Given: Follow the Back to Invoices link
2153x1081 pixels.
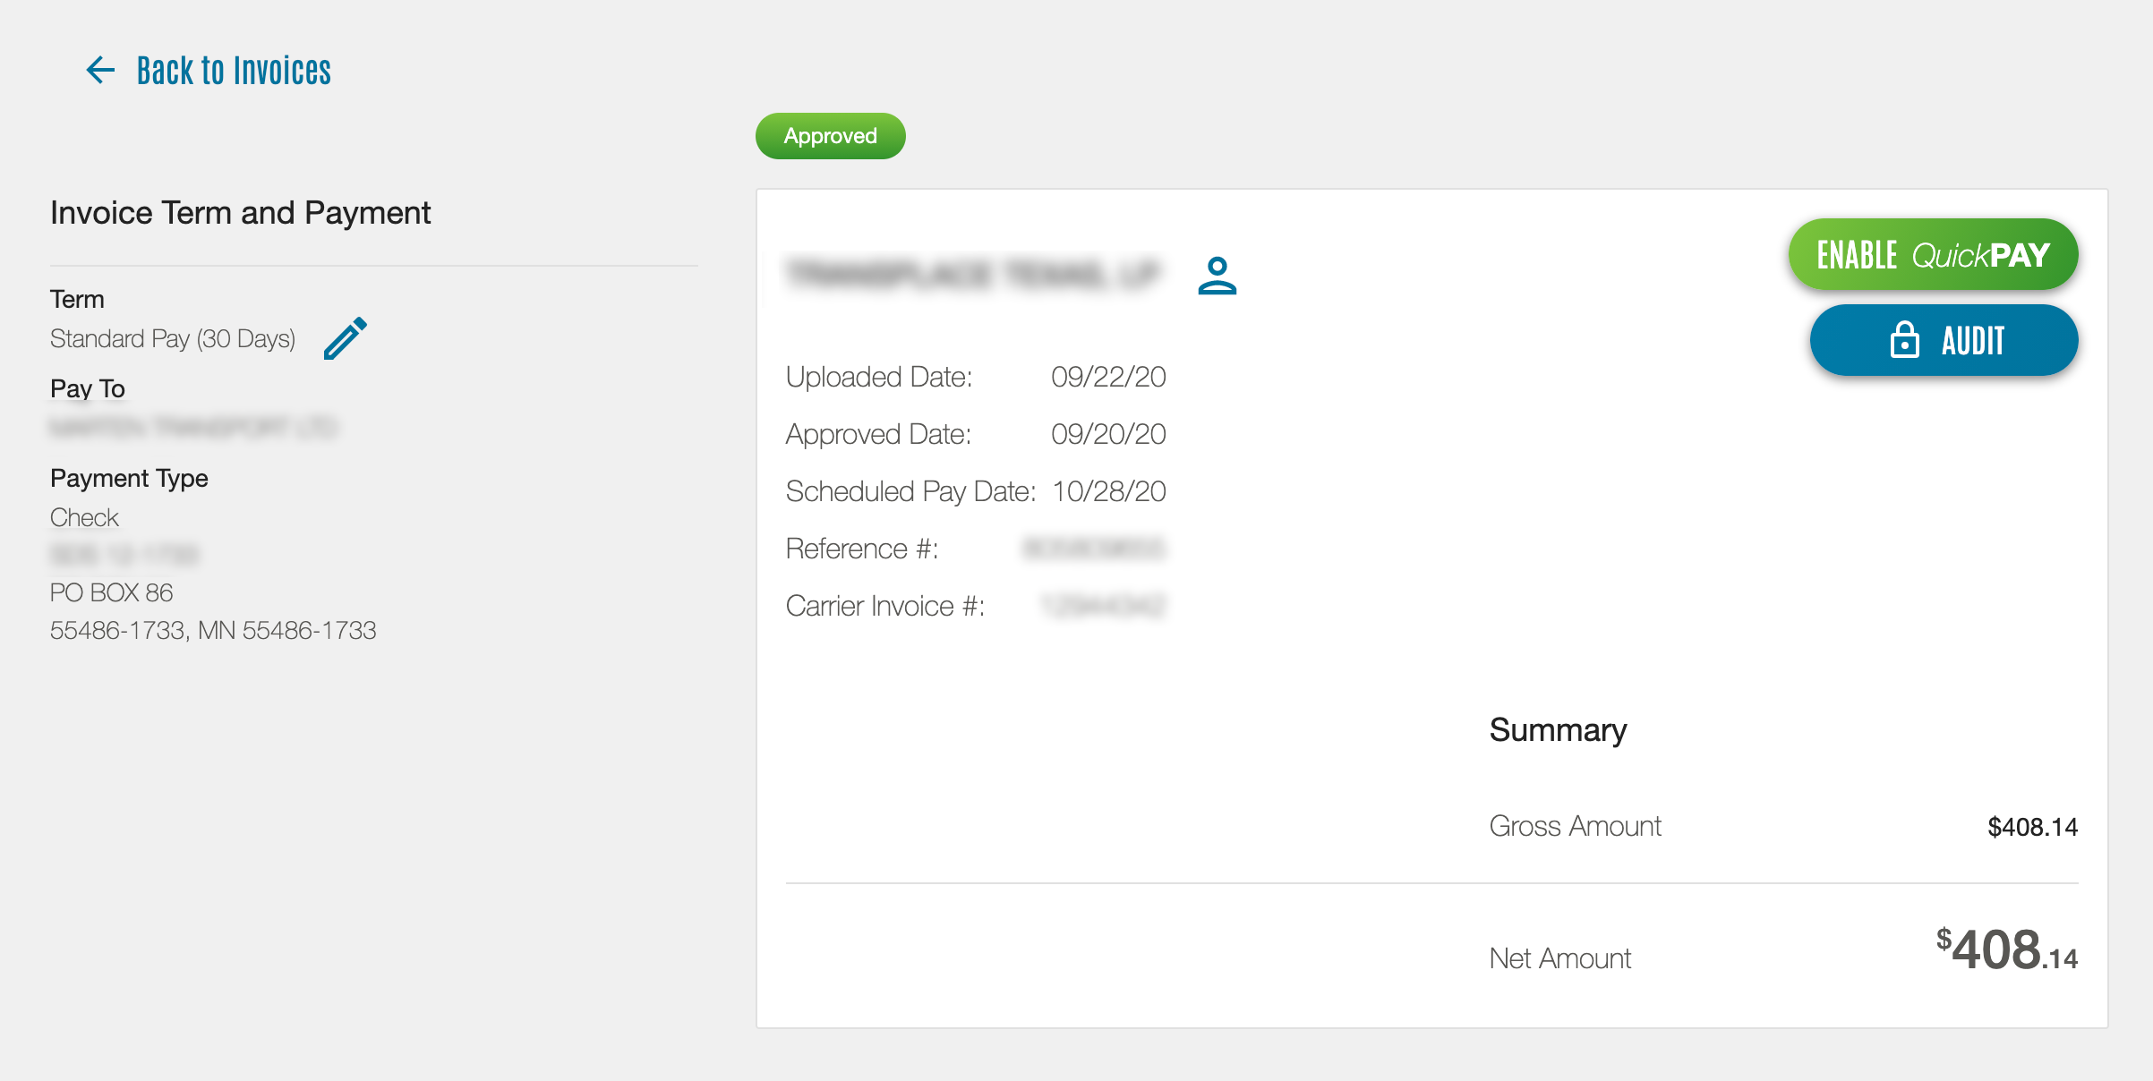Looking at the screenshot, I should coord(234,70).
